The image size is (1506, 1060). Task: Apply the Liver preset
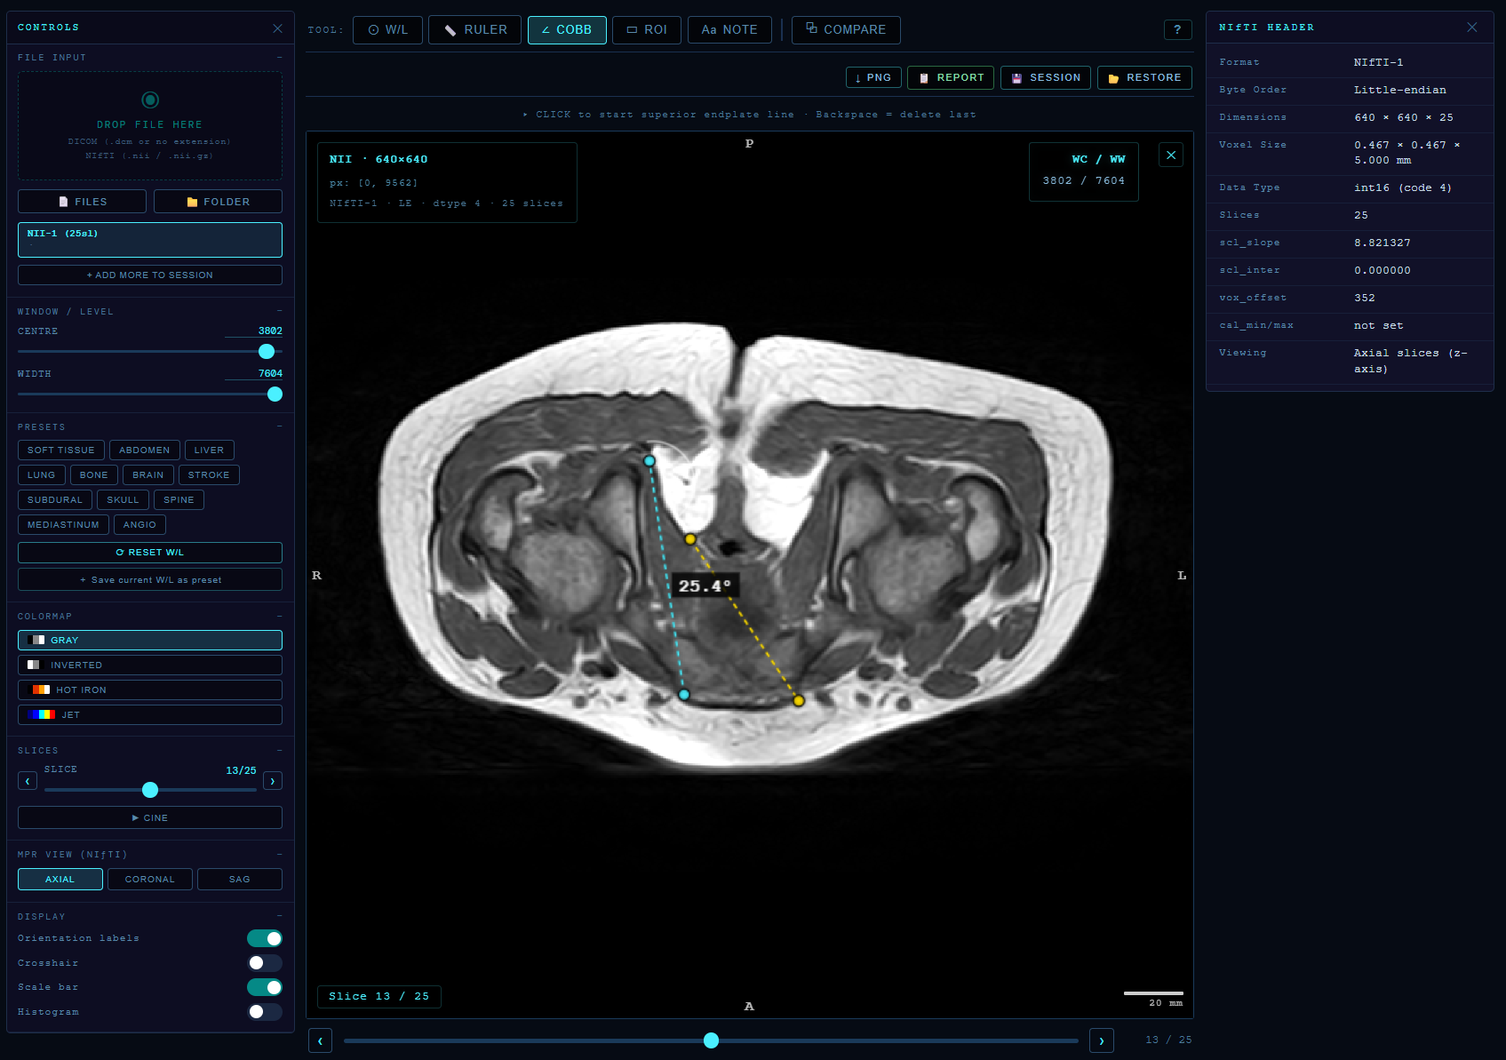(x=210, y=450)
